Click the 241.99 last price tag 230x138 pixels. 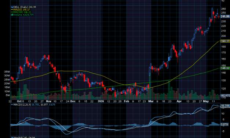coord(225,17)
